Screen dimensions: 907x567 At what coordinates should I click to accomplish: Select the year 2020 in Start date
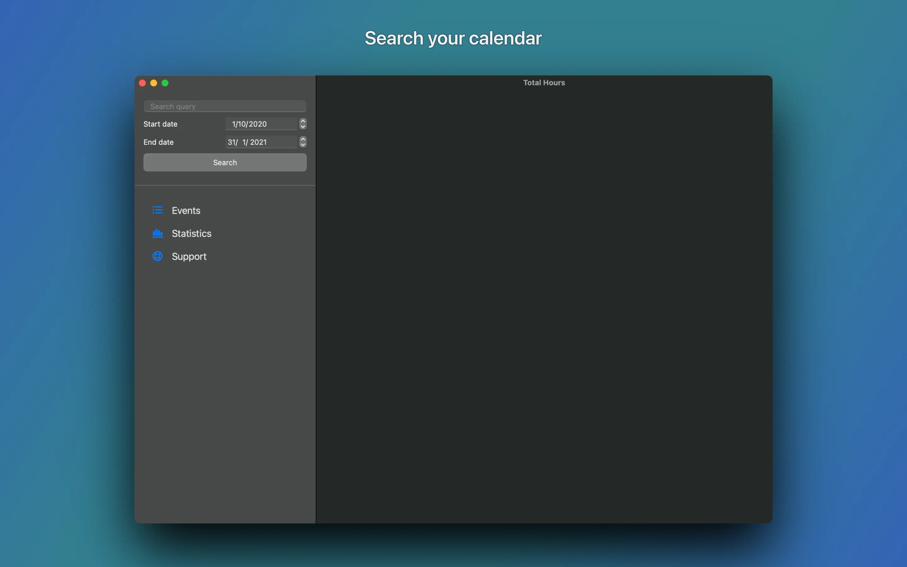coord(258,124)
